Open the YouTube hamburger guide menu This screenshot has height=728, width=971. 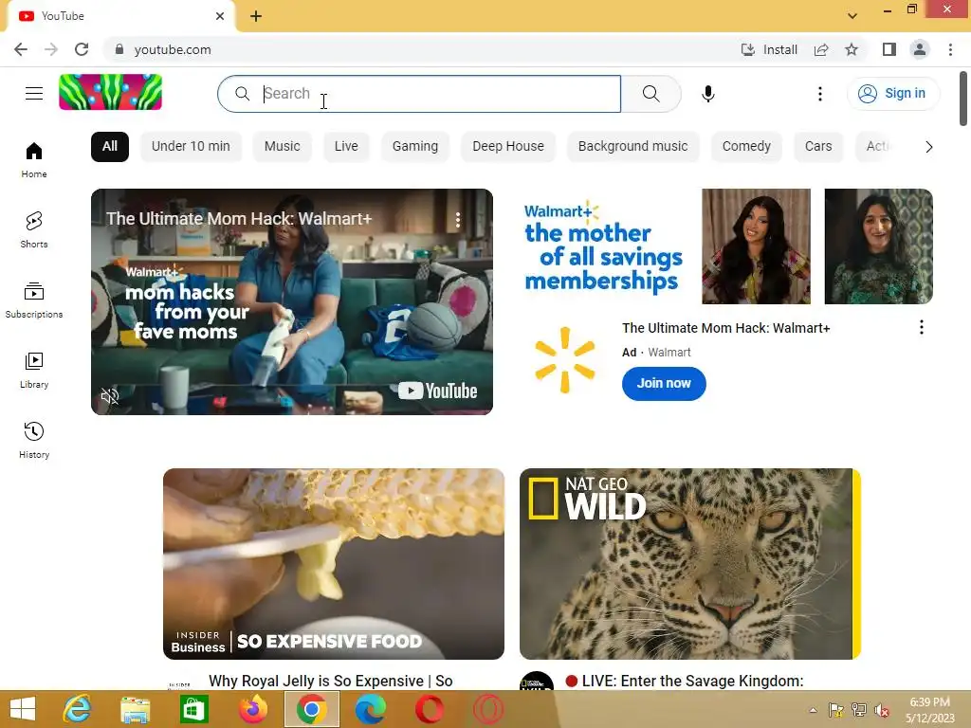click(x=34, y=94)
